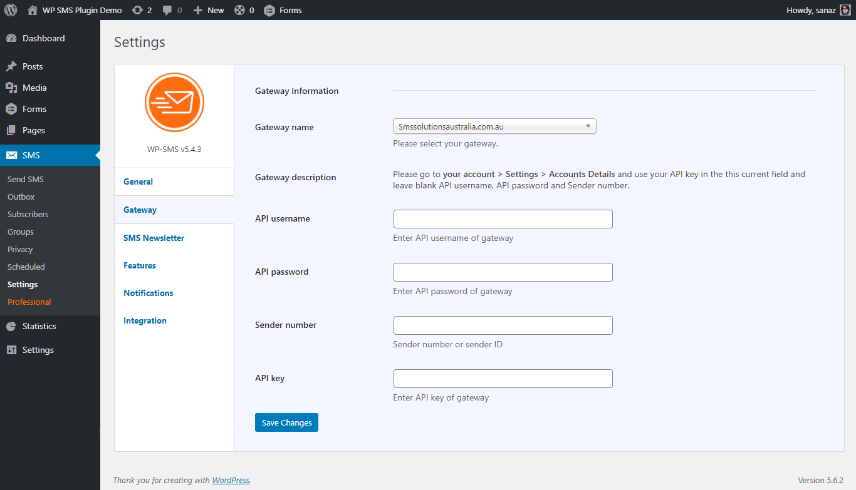856x490 pixels.
Task: Select Settings under the SMS menu
Action: [x=23, y=284]
